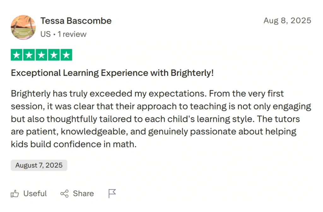
Task: Click the 'Share' text label
Action: (83, 193)
